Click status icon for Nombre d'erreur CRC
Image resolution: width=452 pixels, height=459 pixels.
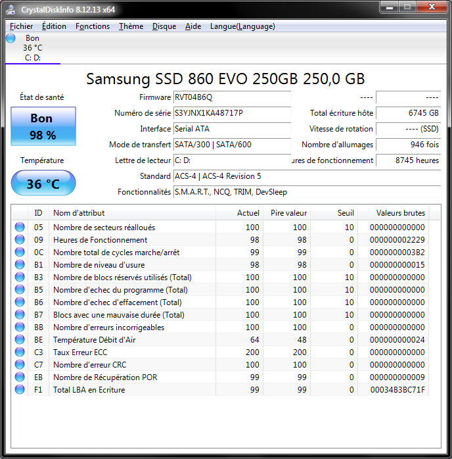(x=20, y=365)
